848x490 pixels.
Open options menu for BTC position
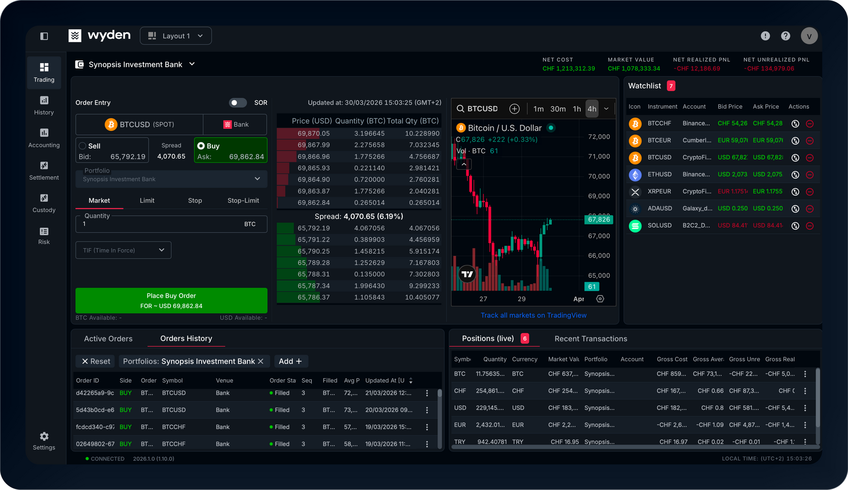805,374
